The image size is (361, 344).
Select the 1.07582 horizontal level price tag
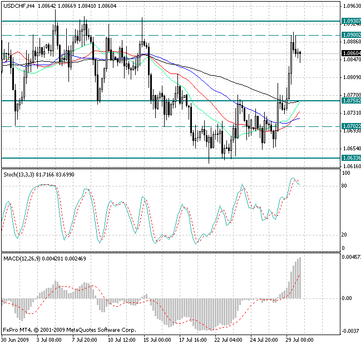(350, 101)
